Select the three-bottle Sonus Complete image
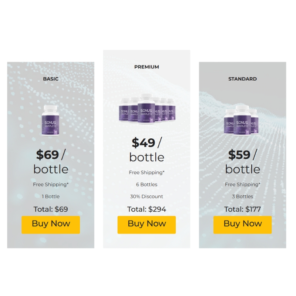Image resolution: width=296 pixels, height=296 pixels. point(241,121)
